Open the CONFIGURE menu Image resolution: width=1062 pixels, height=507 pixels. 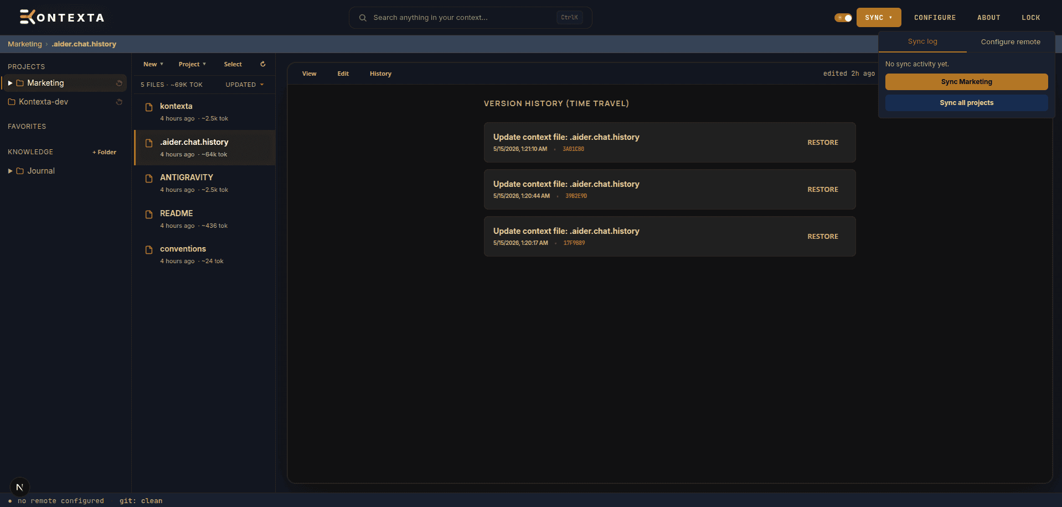(935, 18)
